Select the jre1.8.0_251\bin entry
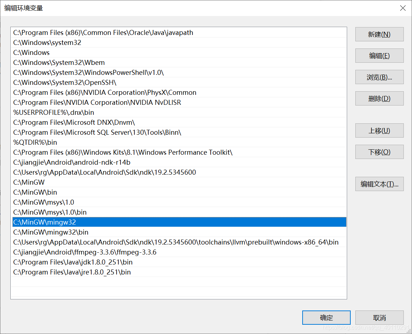 pyautogui.click(x=179, y=272)
